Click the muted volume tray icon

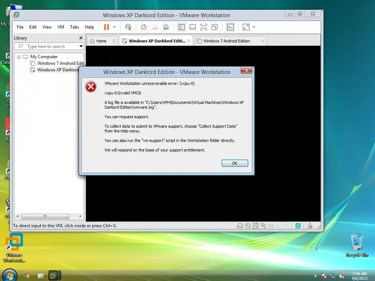pyautogui.click(x=342, y=276)
